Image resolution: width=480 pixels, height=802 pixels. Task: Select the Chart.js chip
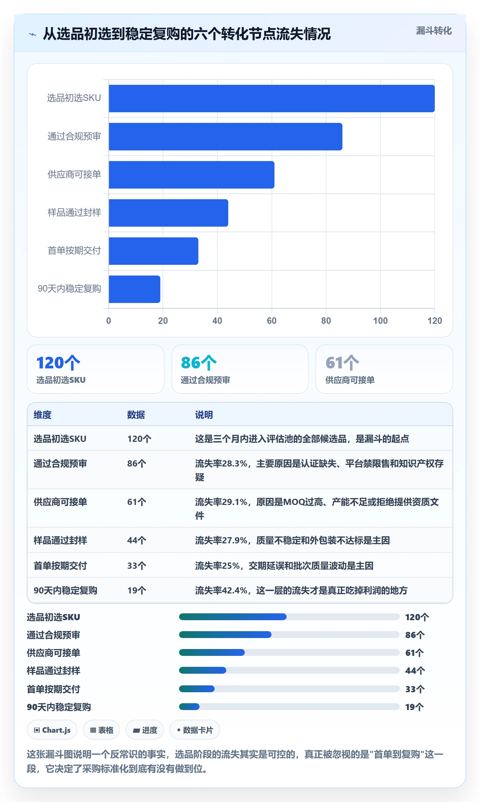coord(52,730)
